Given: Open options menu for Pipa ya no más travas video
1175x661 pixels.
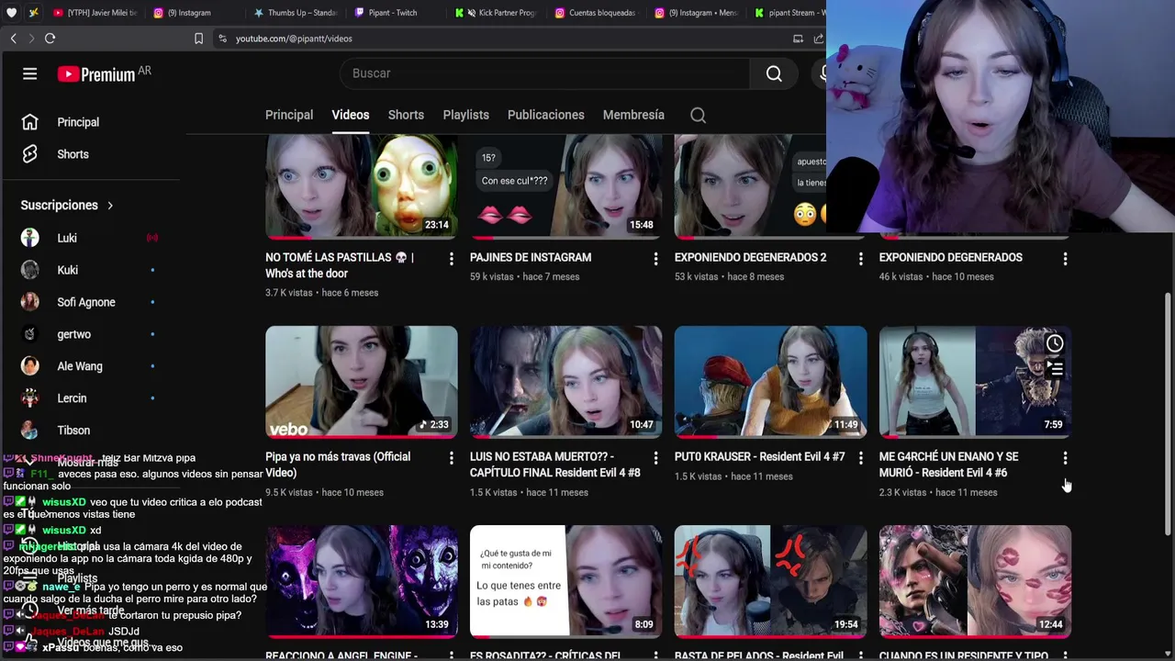Looking at the screenshot, I should click(x=451, y=458).
